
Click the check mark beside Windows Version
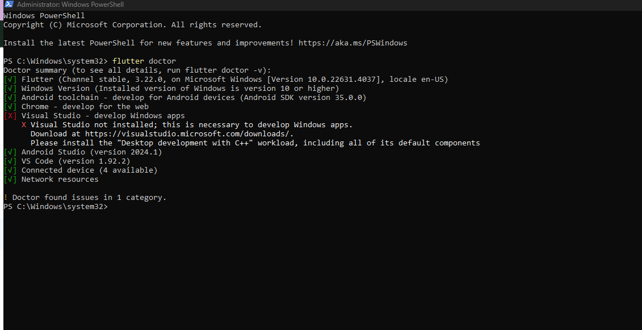[10, 89]
